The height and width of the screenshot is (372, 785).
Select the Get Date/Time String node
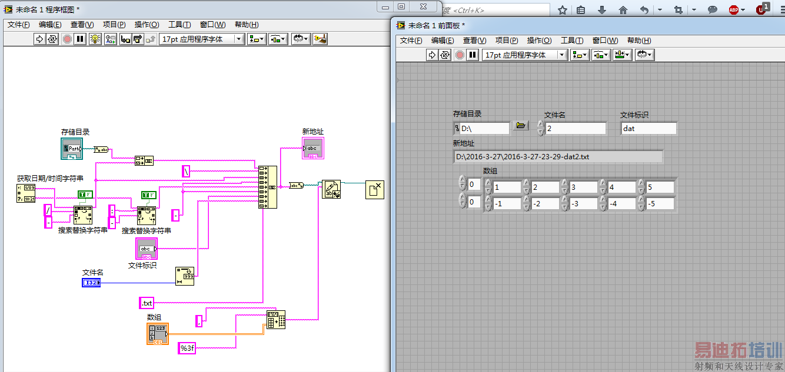[25, 193]
